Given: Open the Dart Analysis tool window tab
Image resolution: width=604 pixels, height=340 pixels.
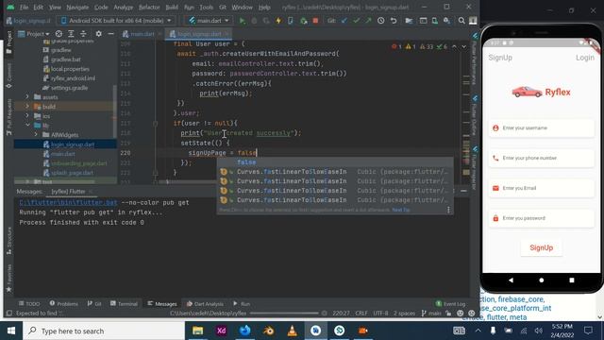Looking at the screenshot, I should pos(205,304).
